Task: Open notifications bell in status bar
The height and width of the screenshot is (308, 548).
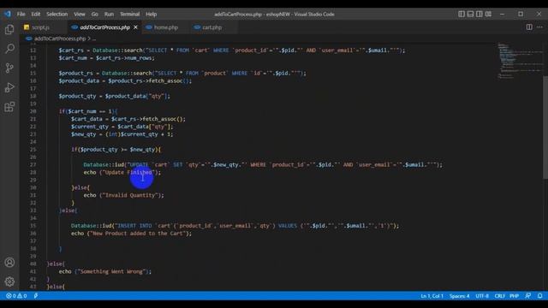Action: pos(539,296)
